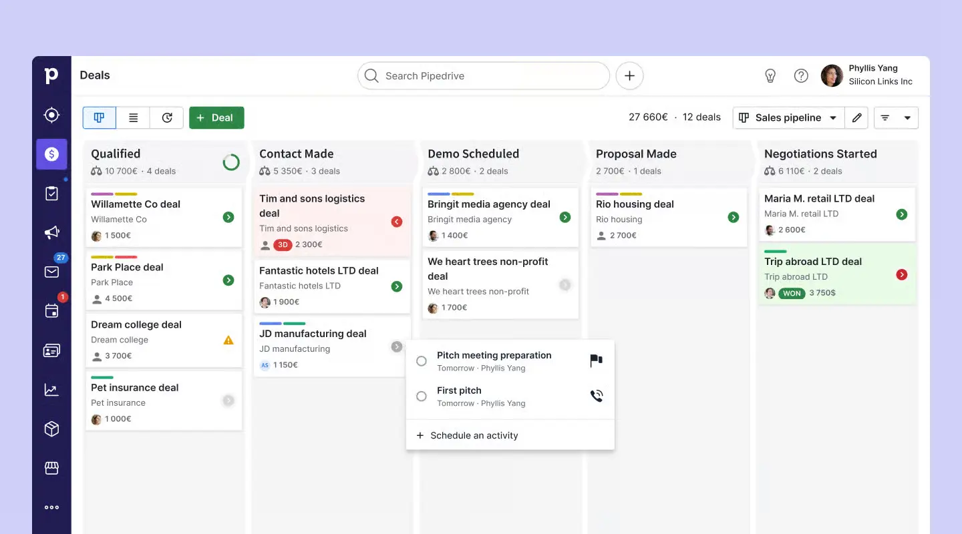This screenshot has width=962, height=534.
Task: Open the Campaigns megaphone icon in the sidebar
Action: coord(51,232)
